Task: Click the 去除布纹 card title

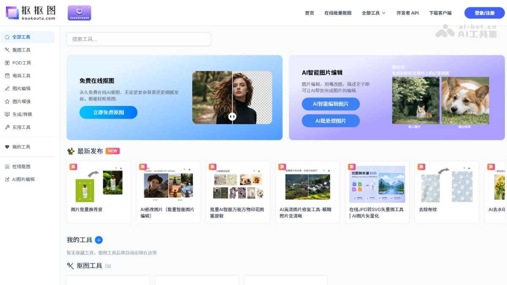Action: click(x=427, y=209)
